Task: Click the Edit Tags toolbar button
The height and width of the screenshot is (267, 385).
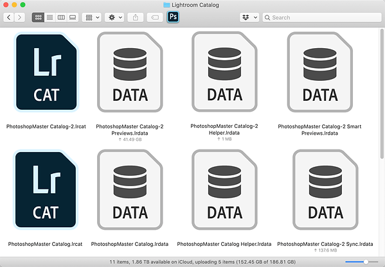Action: pos(155,17)
